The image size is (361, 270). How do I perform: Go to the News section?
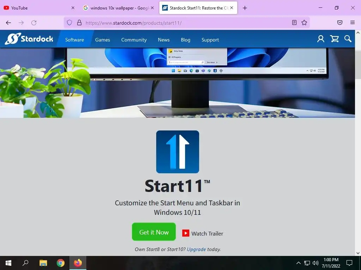click(x=164, y=40)
